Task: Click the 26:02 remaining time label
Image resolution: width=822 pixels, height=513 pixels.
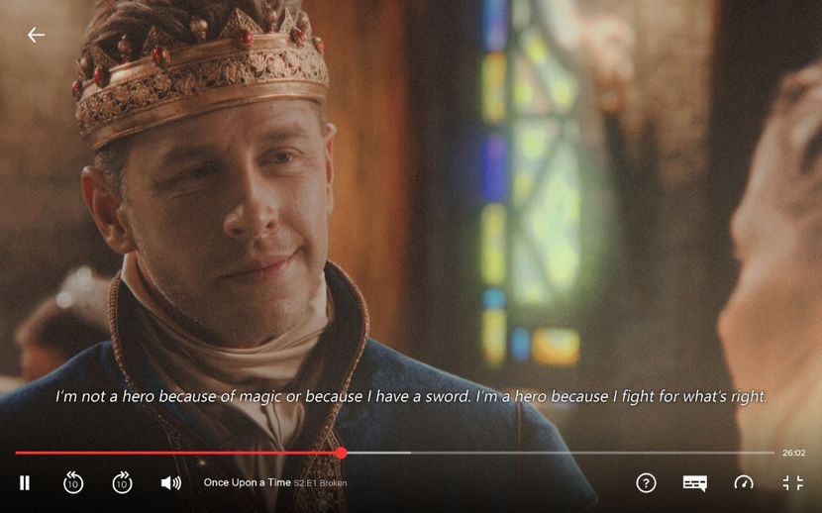Action: pyautogui.click(x=793, y=453)
